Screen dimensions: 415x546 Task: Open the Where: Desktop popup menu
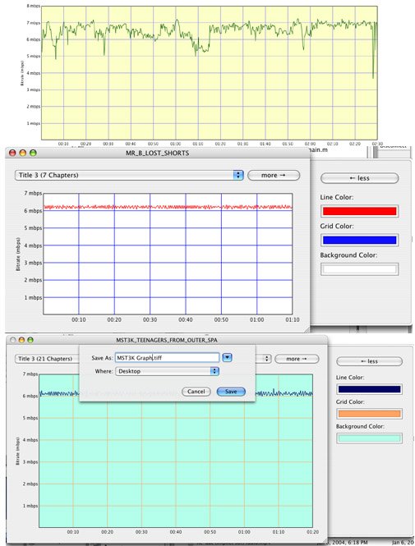pyautogui.click(x=168, y=371)
